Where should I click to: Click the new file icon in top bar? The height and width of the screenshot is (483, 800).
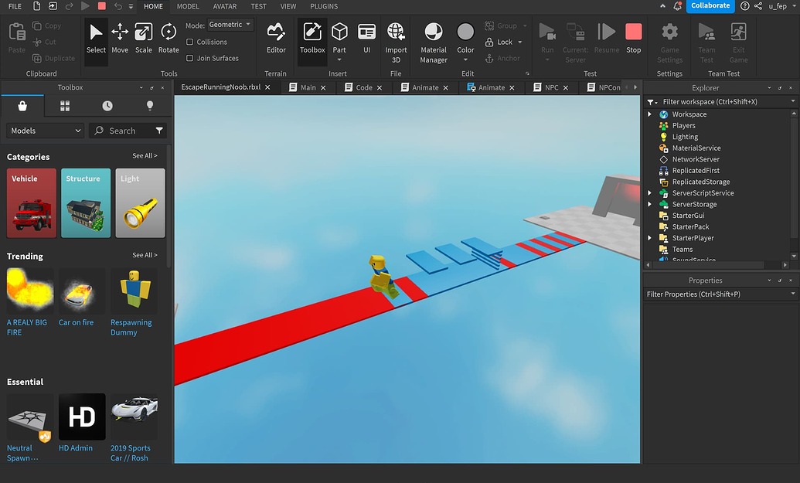[x=36, y=6]
